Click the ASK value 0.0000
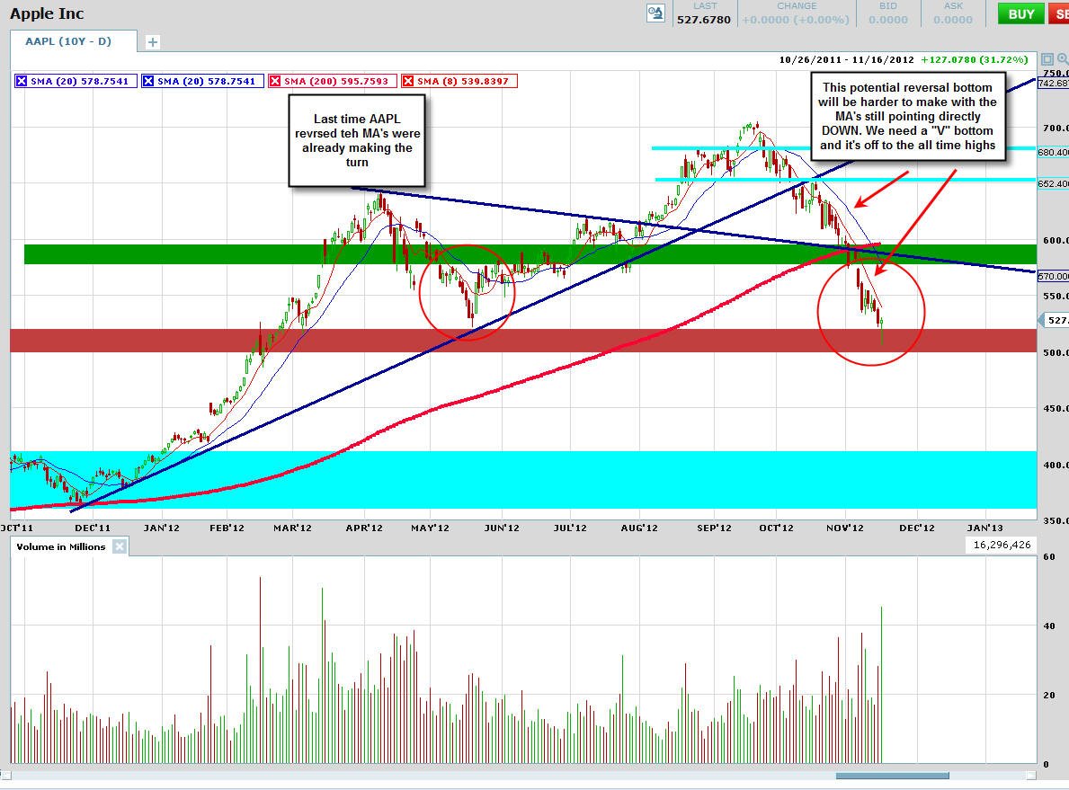Viewport: 1069px width, 790px height. (x=953, y=20)
